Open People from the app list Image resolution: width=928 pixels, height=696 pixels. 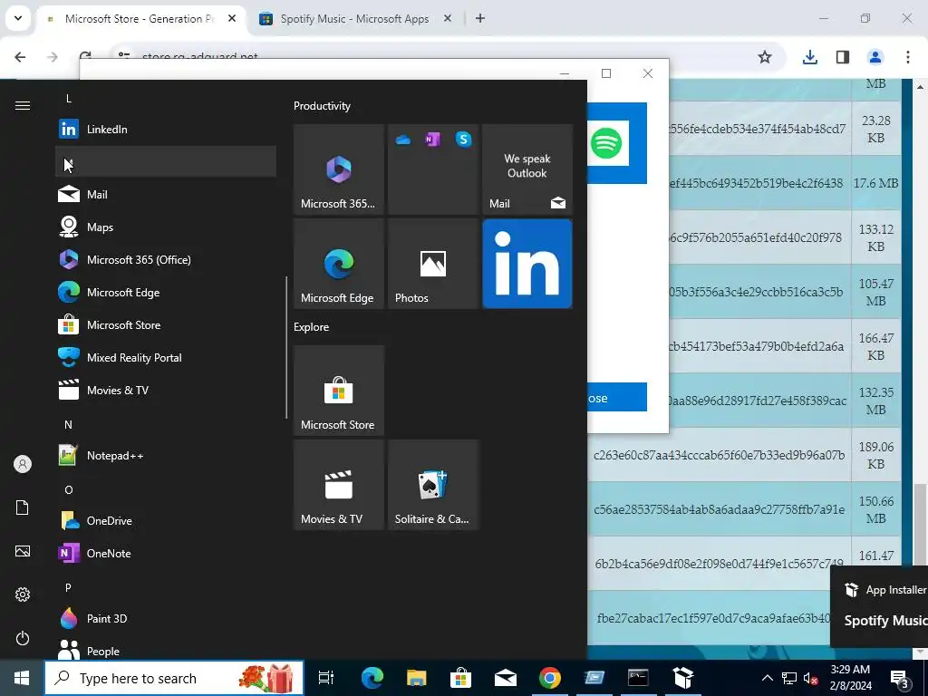point(166,651)
